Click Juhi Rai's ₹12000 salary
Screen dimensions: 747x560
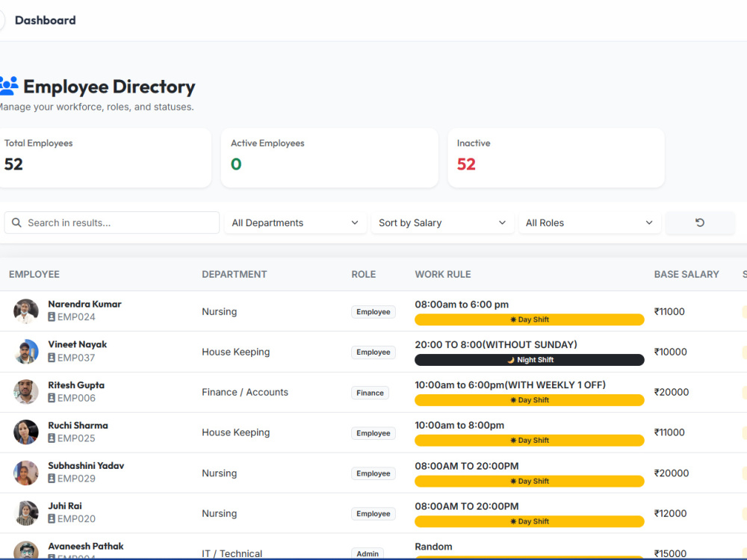click(x=670, y=514)
